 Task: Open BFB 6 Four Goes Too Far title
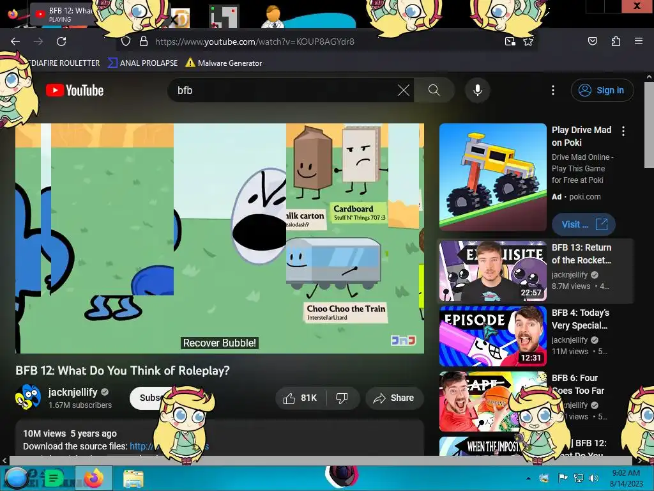(577, 384)
